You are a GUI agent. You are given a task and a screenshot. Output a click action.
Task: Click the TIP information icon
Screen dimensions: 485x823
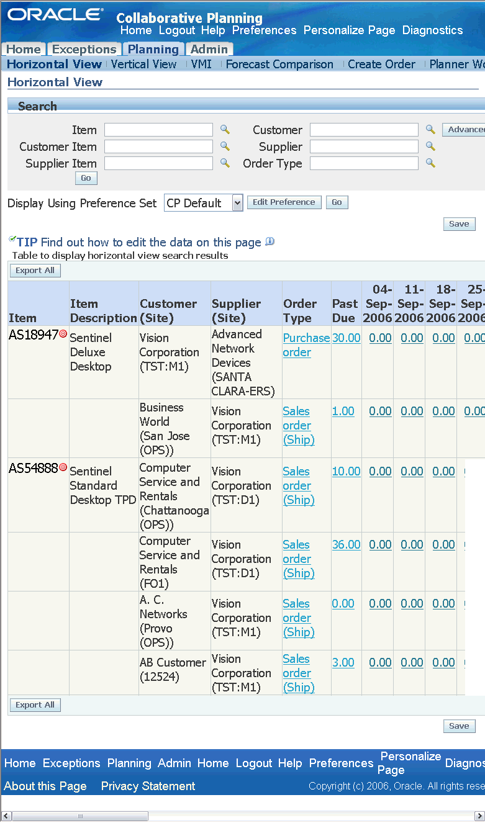[x=270, y=242]
